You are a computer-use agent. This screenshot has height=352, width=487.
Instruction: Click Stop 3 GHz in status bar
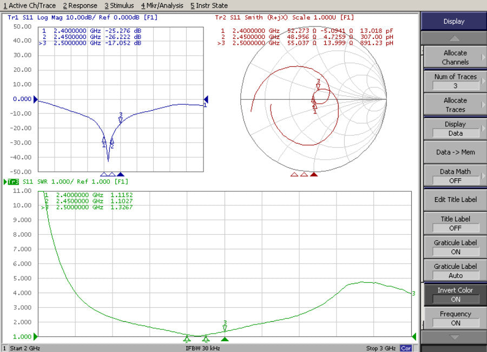pos(381,348)
